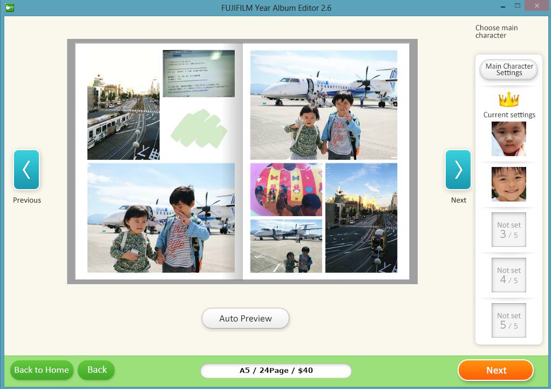Click the Choose main character heading
This screenshot has height=389, width=551.
pyautogui.click(x=496, y=32)
